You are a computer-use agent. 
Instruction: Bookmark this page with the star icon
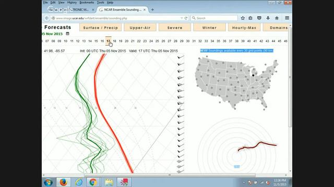[x=243, y=18]
